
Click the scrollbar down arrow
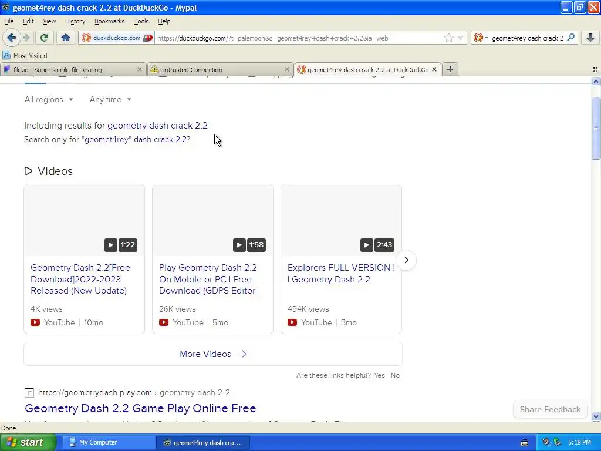(596, 416)
